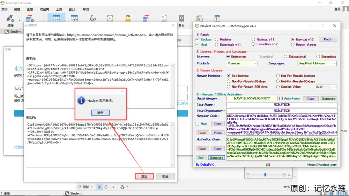Screen dimensions: 349x196
Task: Select the Report Viewer radio button
Action: point(293,45)
